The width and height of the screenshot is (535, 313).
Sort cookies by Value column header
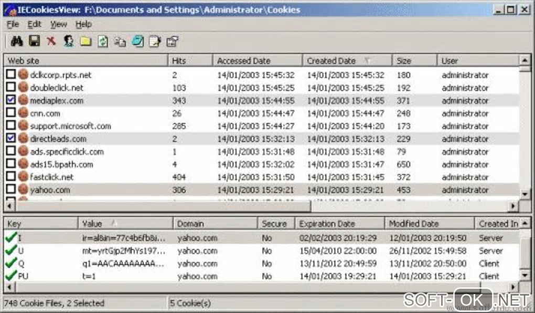tap(125, 224)
